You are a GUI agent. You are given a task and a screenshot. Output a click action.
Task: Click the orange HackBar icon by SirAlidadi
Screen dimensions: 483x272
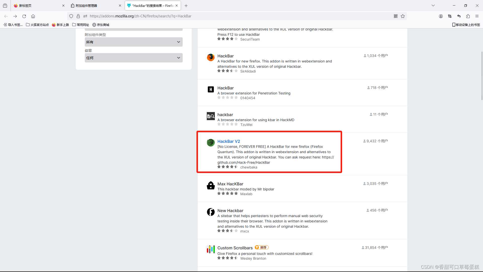tap(211, 57)
